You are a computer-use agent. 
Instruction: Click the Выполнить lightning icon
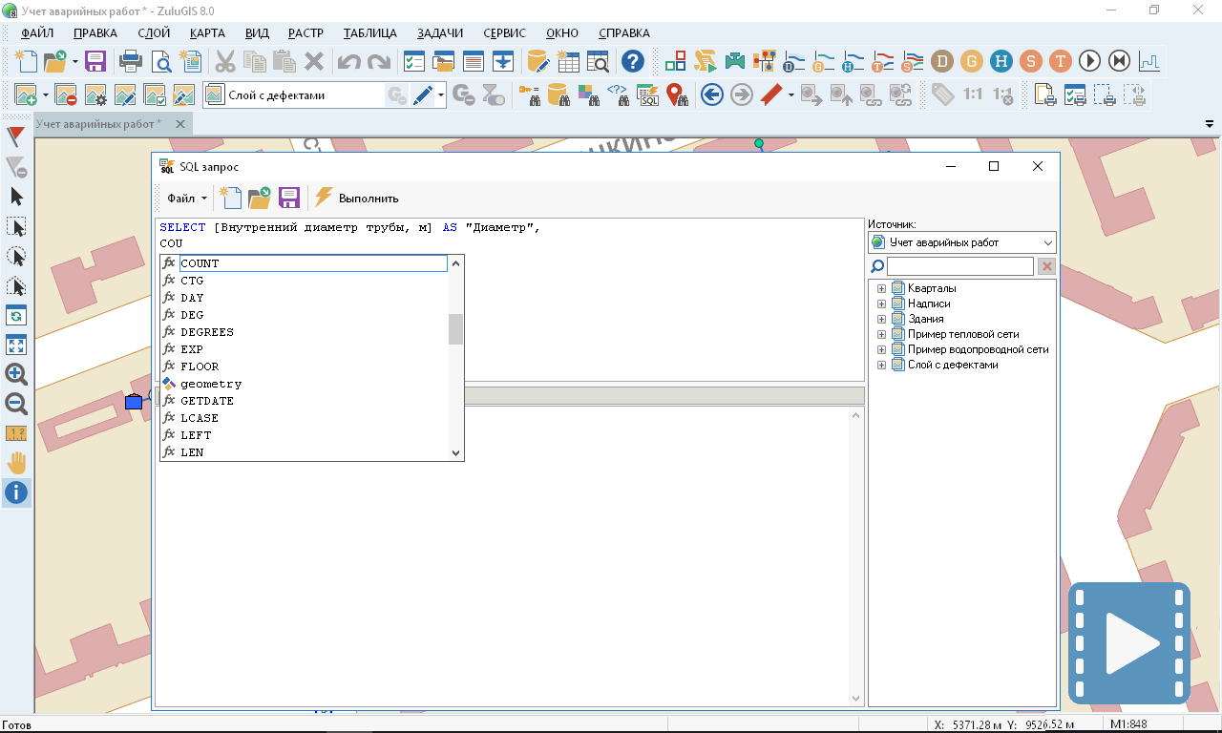[324, 198]
